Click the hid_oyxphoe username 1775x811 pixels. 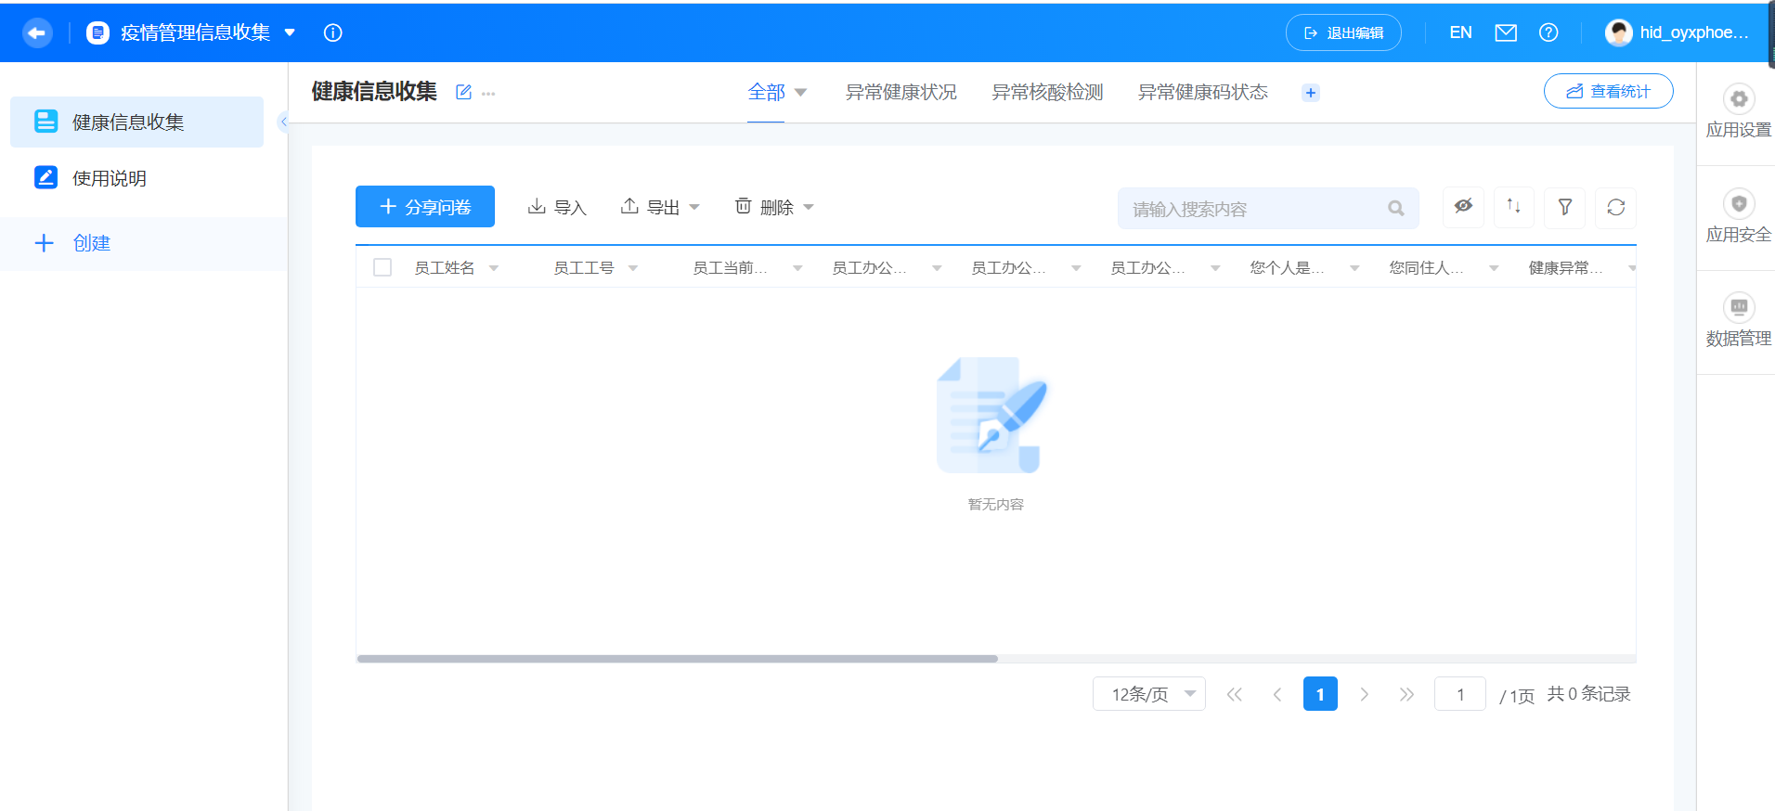pos(1694,33)
